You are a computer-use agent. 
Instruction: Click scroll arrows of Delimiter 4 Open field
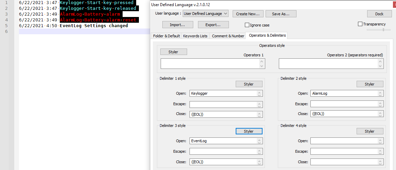[381, 141]
